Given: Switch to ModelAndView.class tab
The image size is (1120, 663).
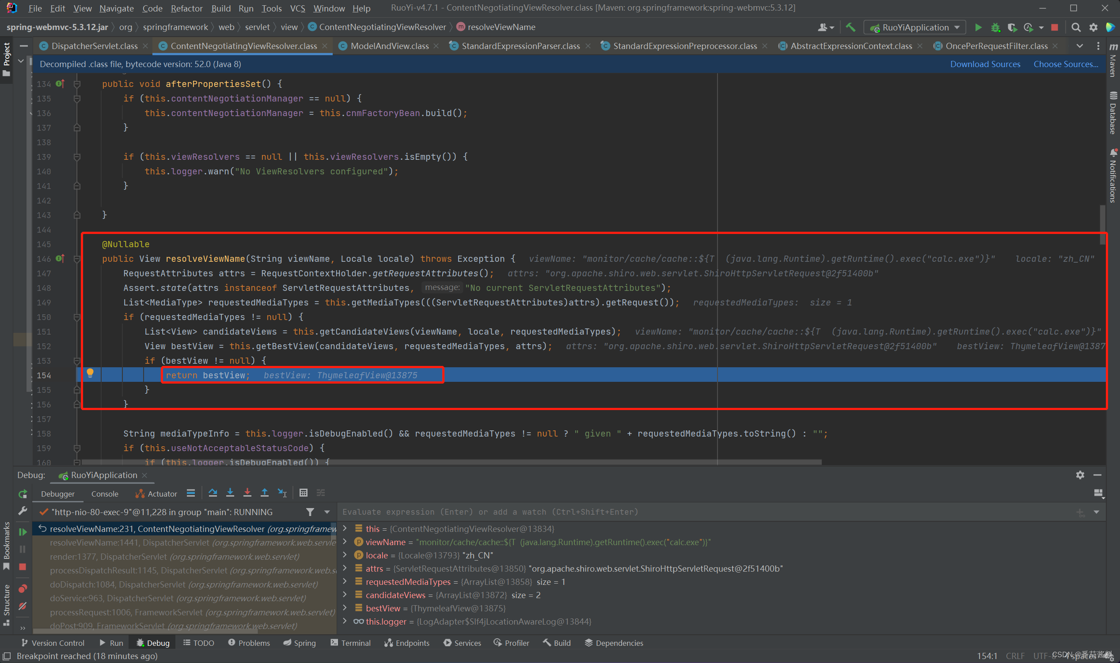Looking at the screenshot, I should 389,46.
